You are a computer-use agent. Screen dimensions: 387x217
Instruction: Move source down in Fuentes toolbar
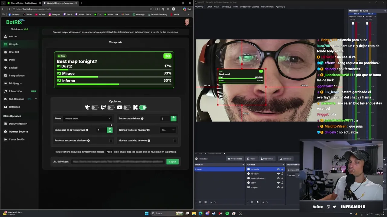pyautogui.click(x=267, y=202)
